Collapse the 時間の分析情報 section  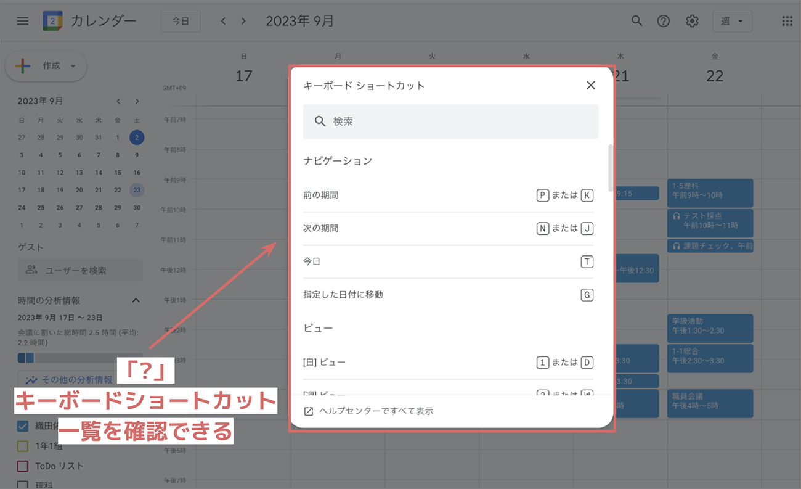(x=136, y=300)
